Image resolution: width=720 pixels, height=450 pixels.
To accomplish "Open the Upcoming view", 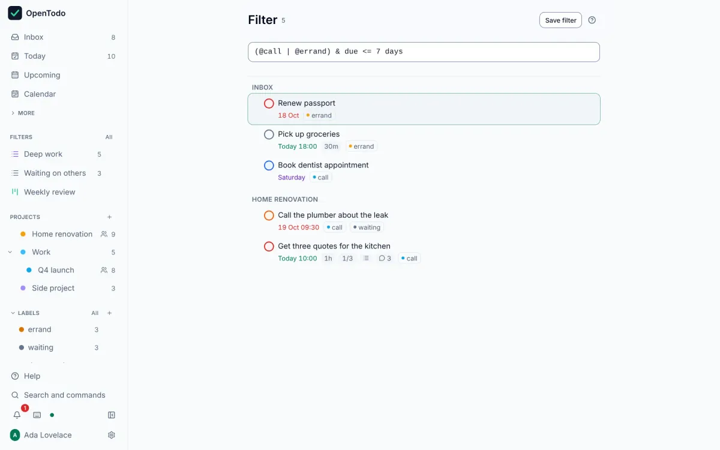I will point(64,75).
